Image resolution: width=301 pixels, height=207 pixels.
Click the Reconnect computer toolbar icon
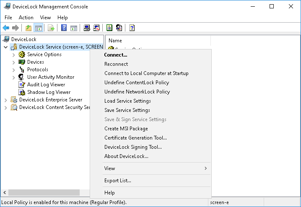(x=96, y=28)
